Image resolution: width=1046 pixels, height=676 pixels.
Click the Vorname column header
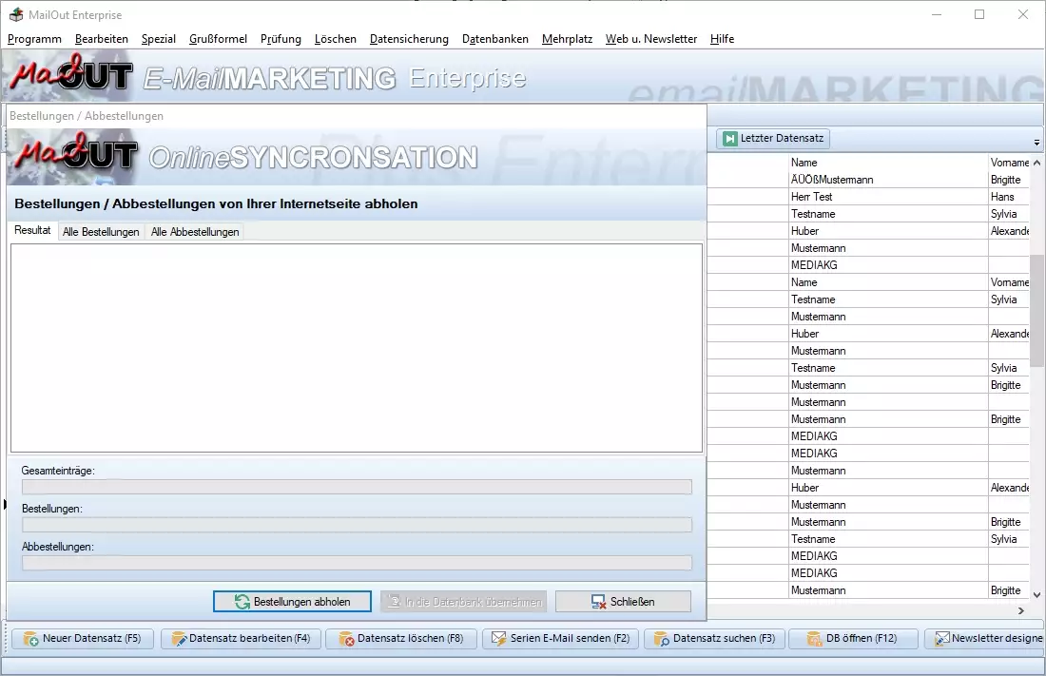[x=1009, y=163]
